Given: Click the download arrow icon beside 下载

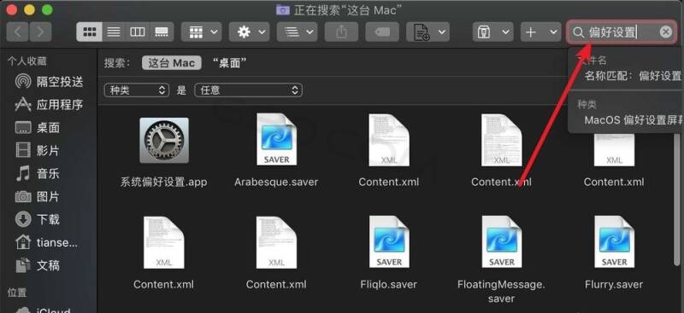Looking at the screenshot, I should pyautogui.click(x=23, y=219).
